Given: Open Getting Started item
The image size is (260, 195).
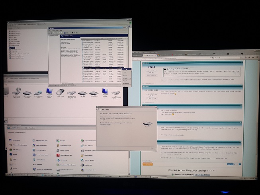Looking at the screenshot, I should pos(39,160).
